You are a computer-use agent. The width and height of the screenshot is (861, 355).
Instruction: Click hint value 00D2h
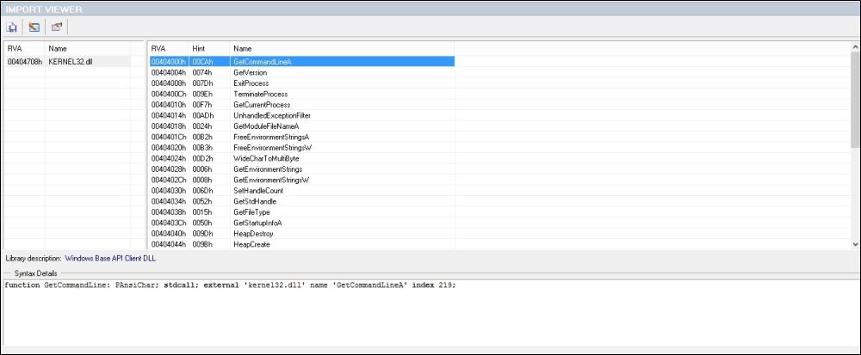[202, 158]
